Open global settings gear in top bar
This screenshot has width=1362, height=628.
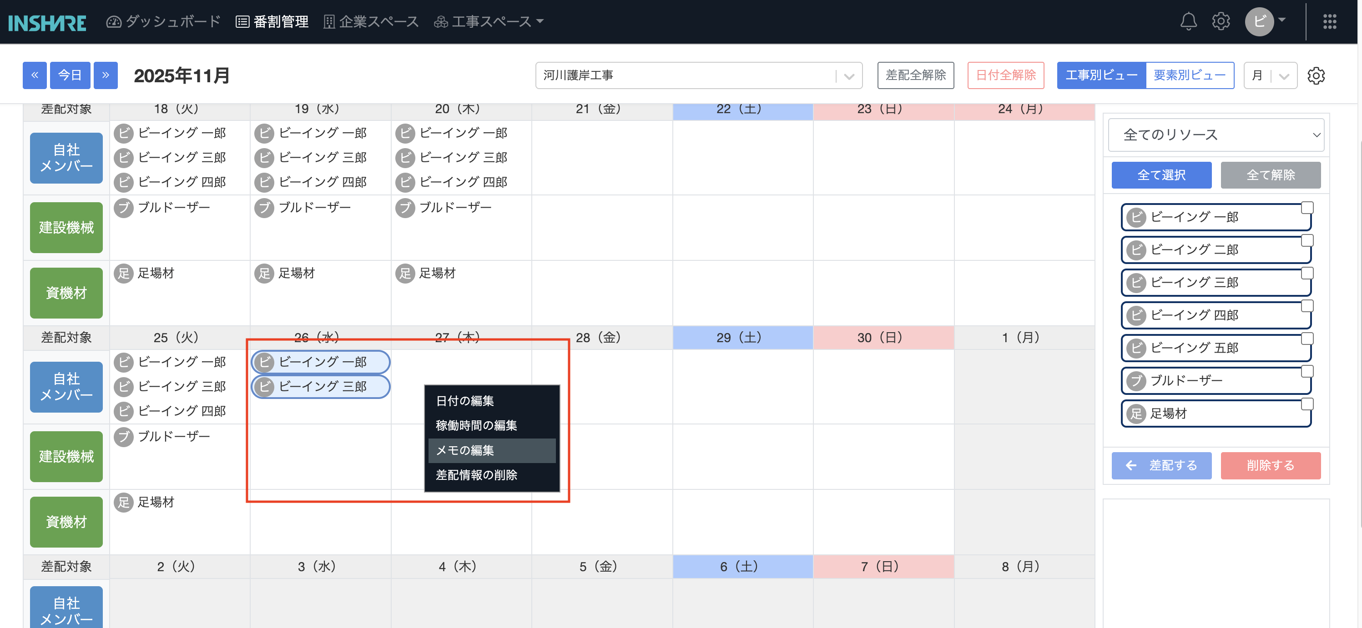coord(1221,22)
